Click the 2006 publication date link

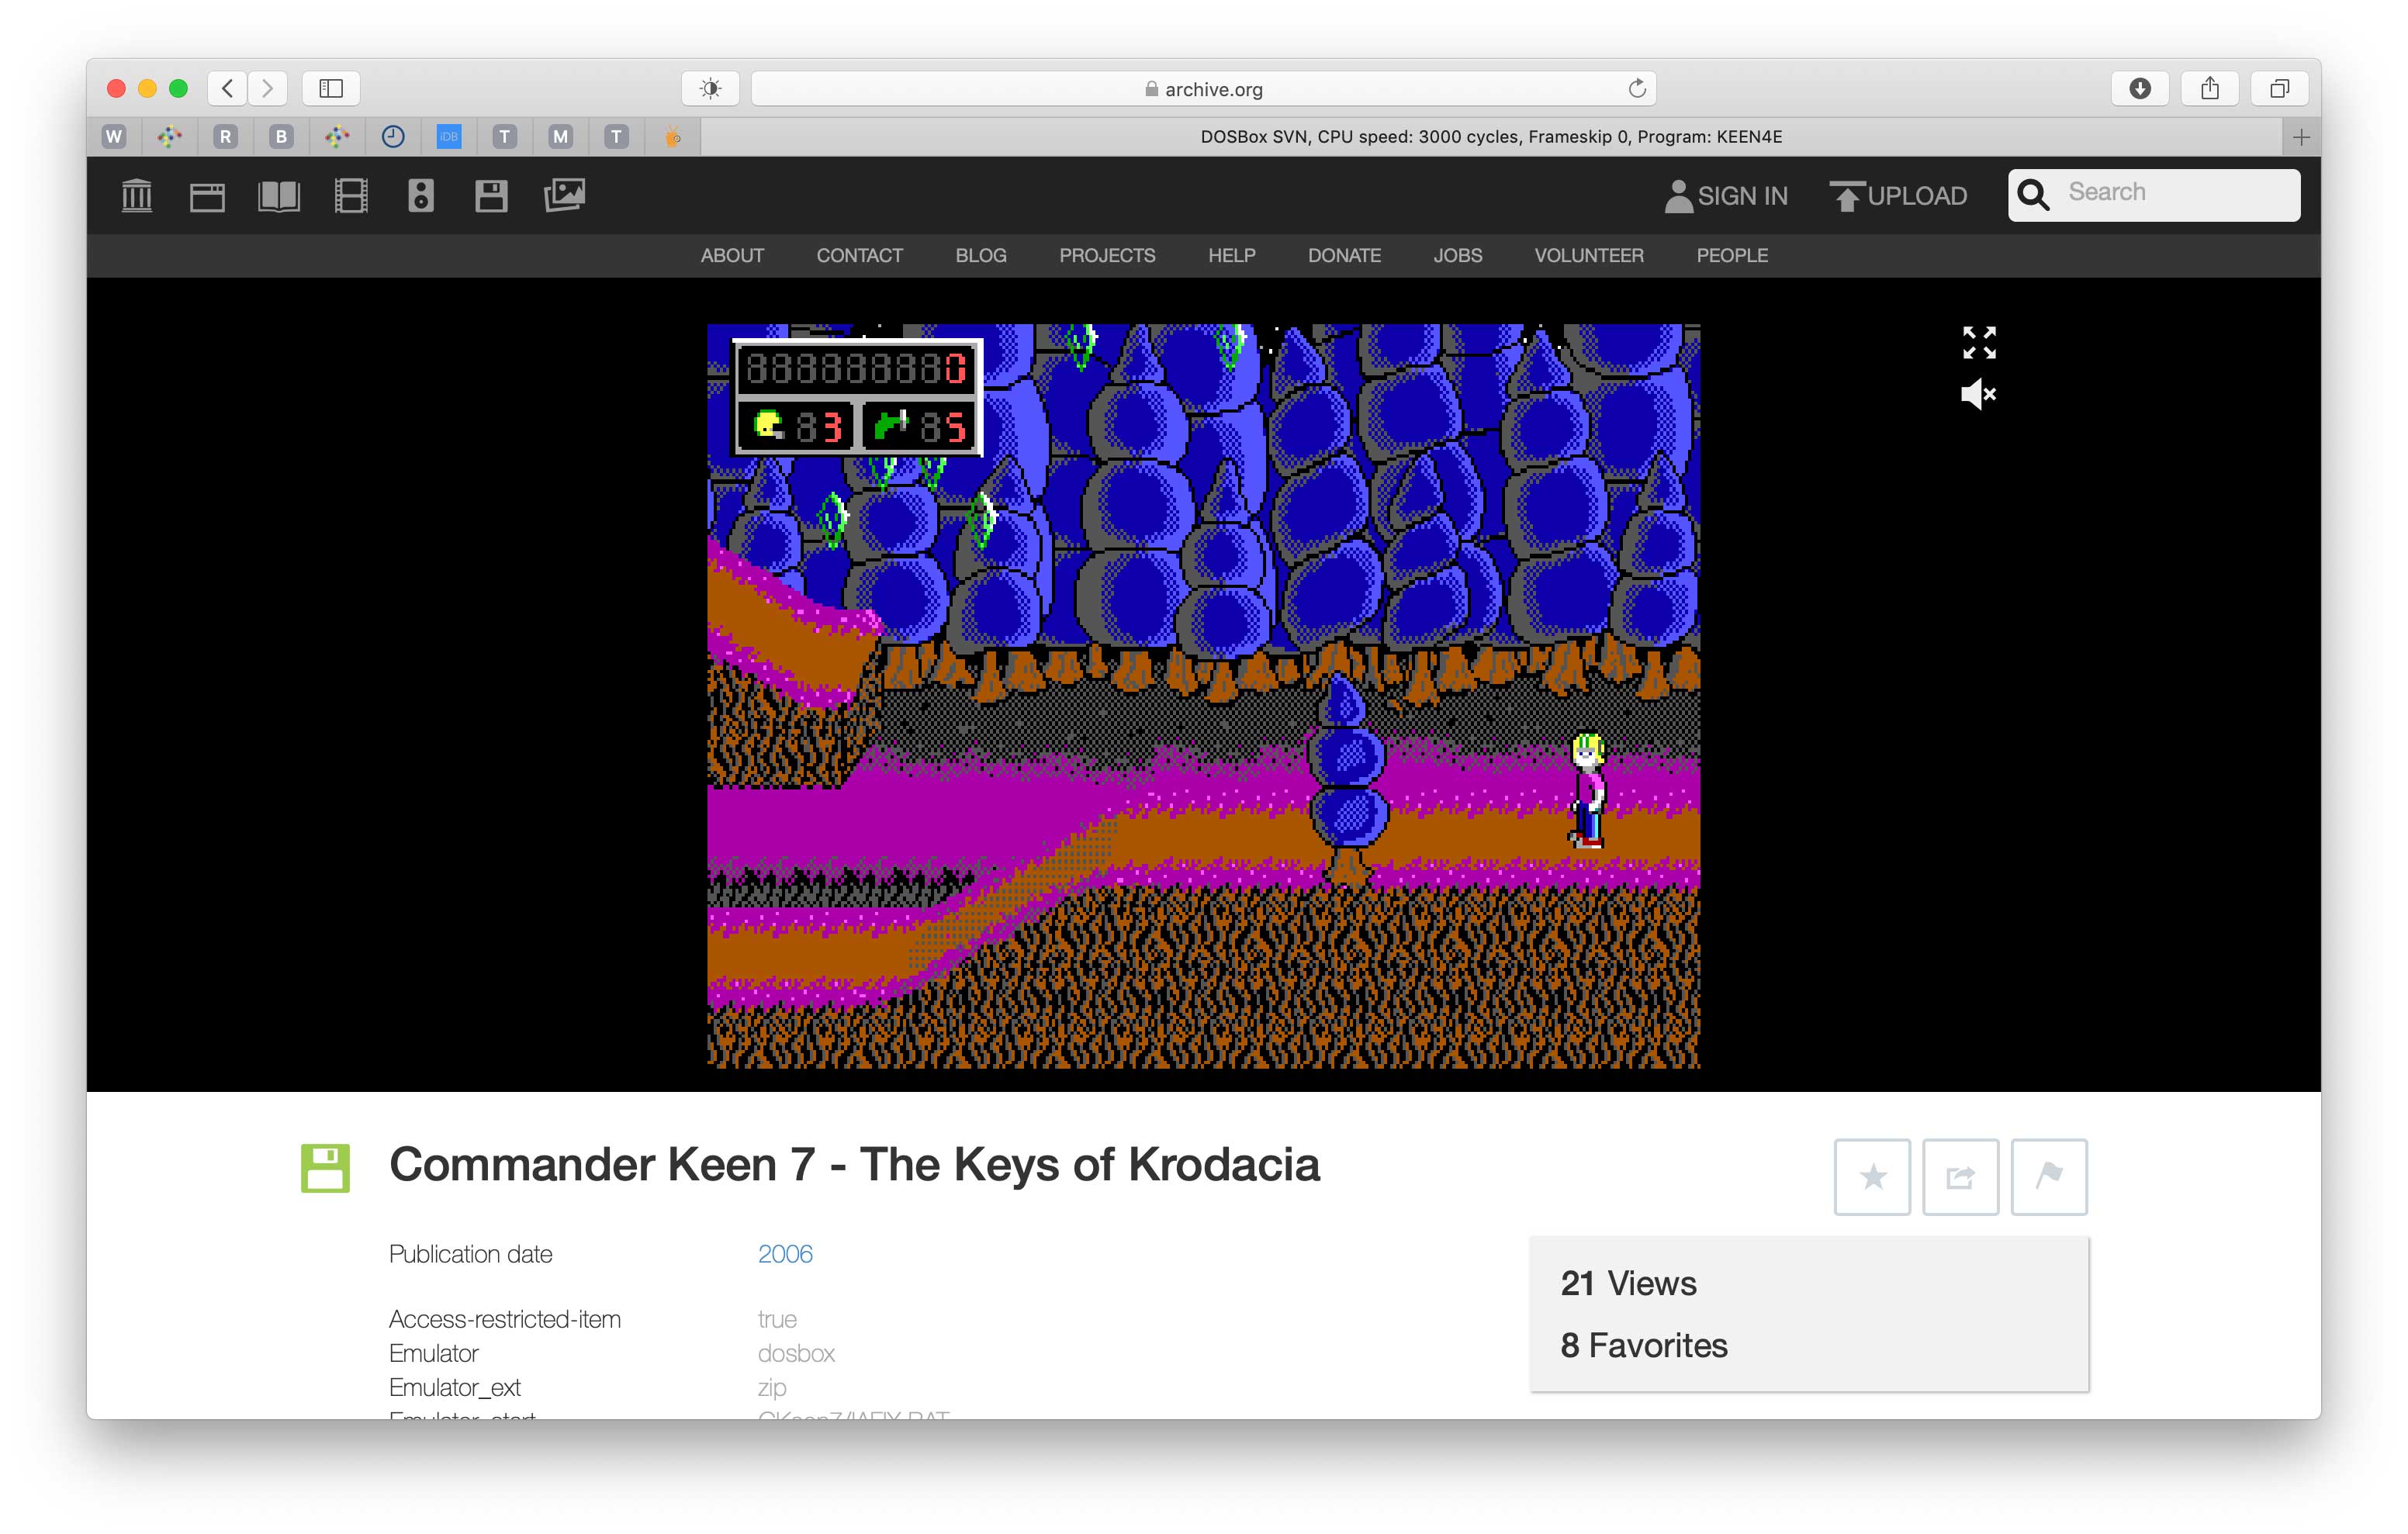[785, 1253]
